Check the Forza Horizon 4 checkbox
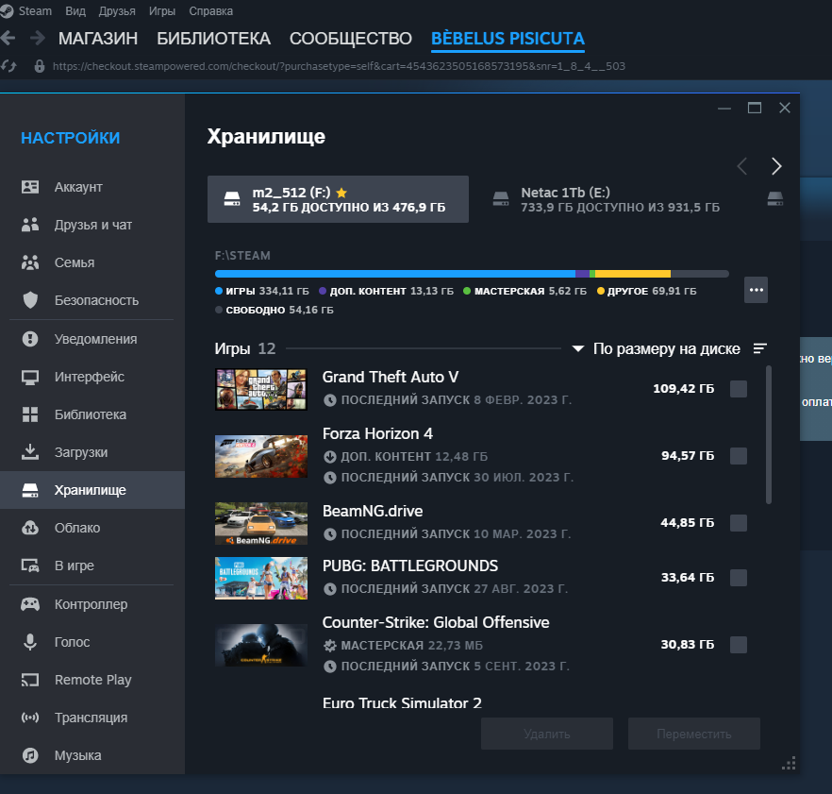This screenshot has width=832, height=794. pyautogui.click(x=738, y=456)
